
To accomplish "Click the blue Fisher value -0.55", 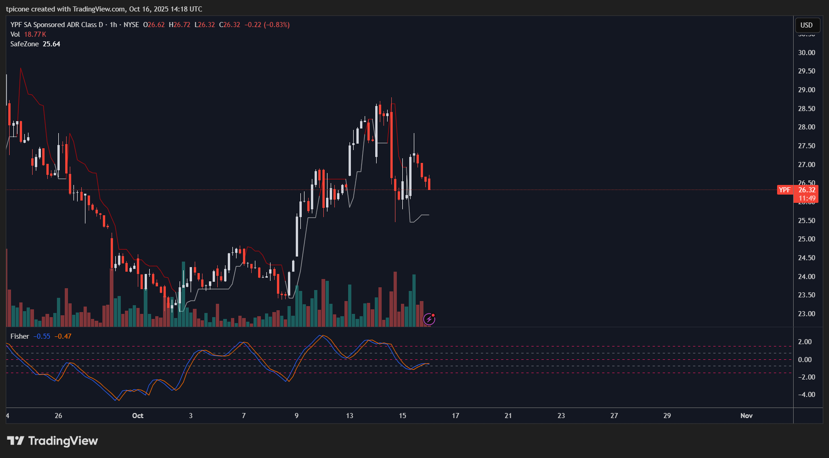I will click(42, 336).
